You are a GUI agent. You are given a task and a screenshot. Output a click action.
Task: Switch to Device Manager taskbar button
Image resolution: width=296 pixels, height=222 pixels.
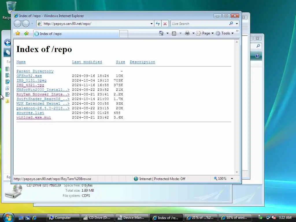click(x=132, y=218)
